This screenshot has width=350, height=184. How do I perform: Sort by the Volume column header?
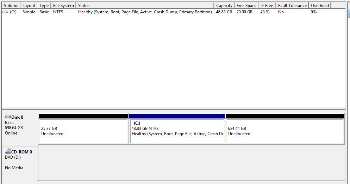[x=11, y=6]
